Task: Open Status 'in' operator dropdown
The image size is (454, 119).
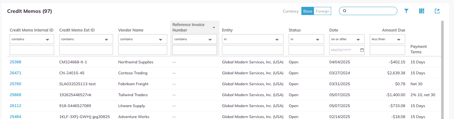Action: pos(306,39)
